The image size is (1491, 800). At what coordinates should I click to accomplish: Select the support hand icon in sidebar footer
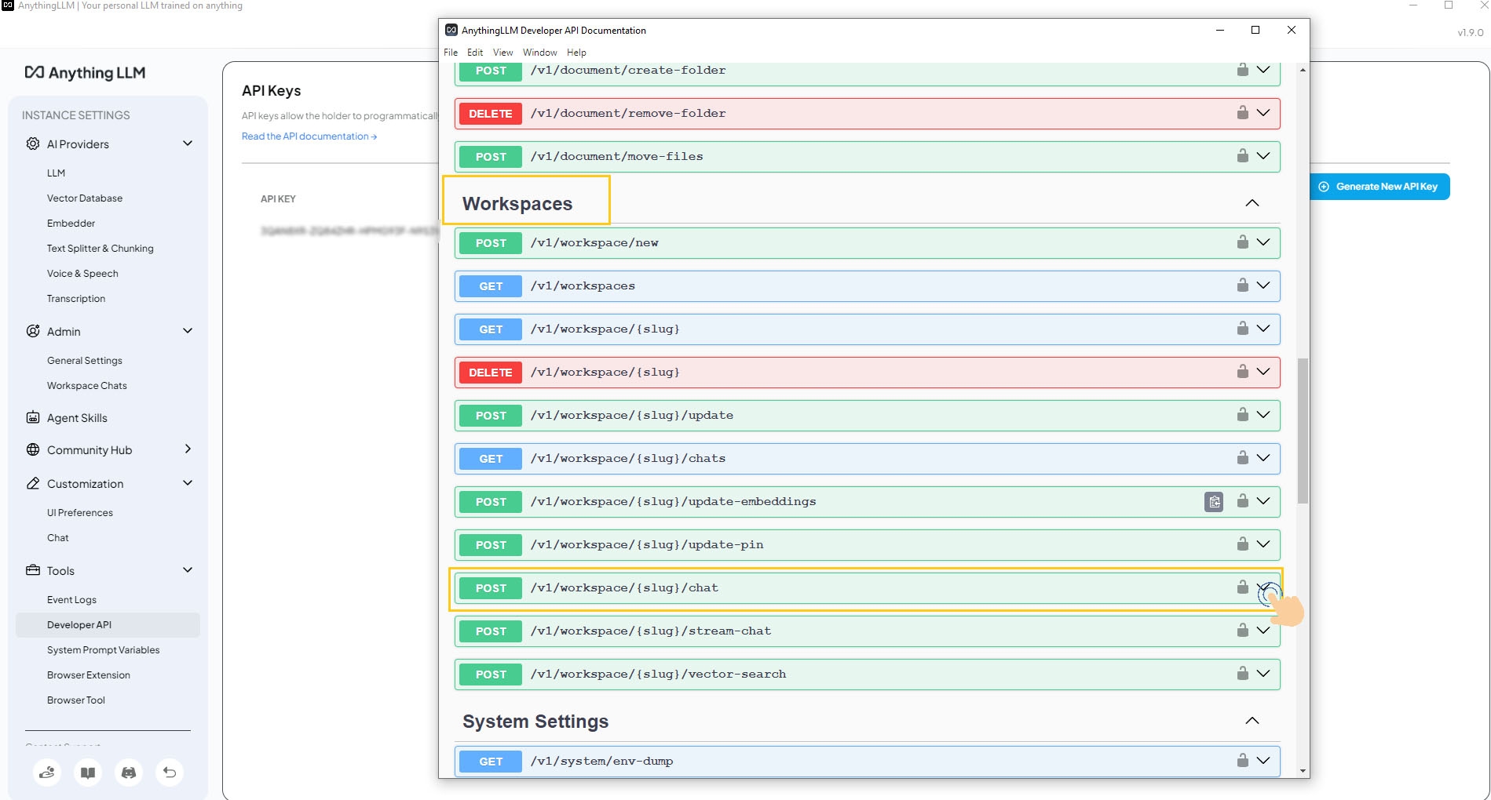click(x=46, y=772)
